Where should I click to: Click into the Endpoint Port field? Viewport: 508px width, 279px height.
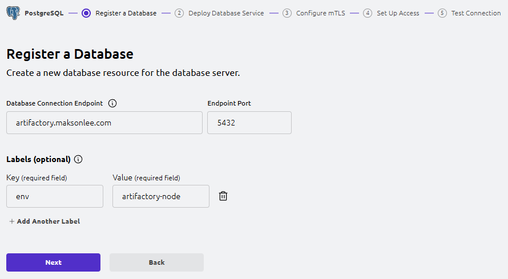point(249,123)
